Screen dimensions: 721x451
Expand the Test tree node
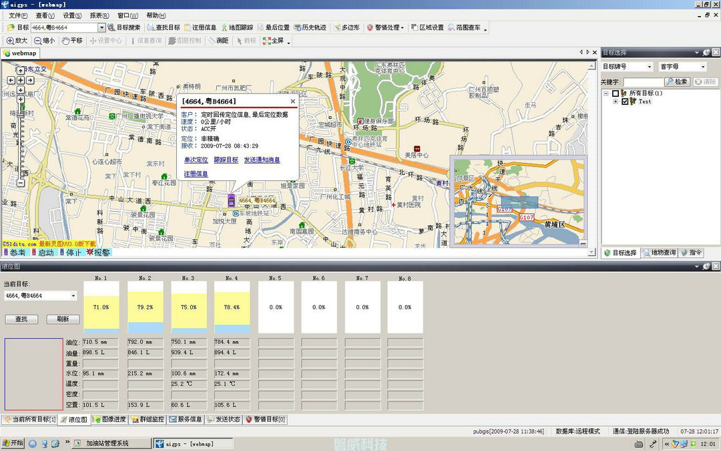pos(616,102)
